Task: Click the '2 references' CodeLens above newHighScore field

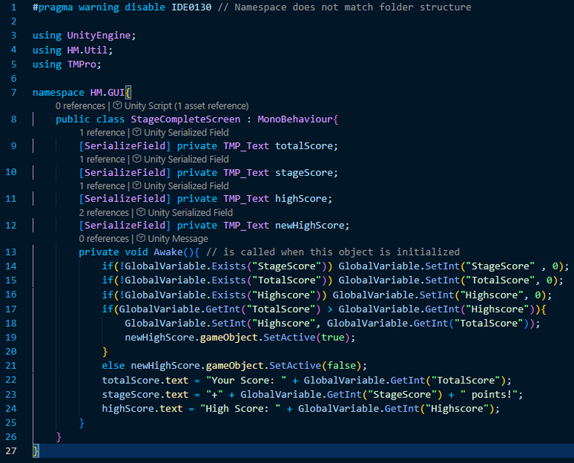Action: point(103,213)
